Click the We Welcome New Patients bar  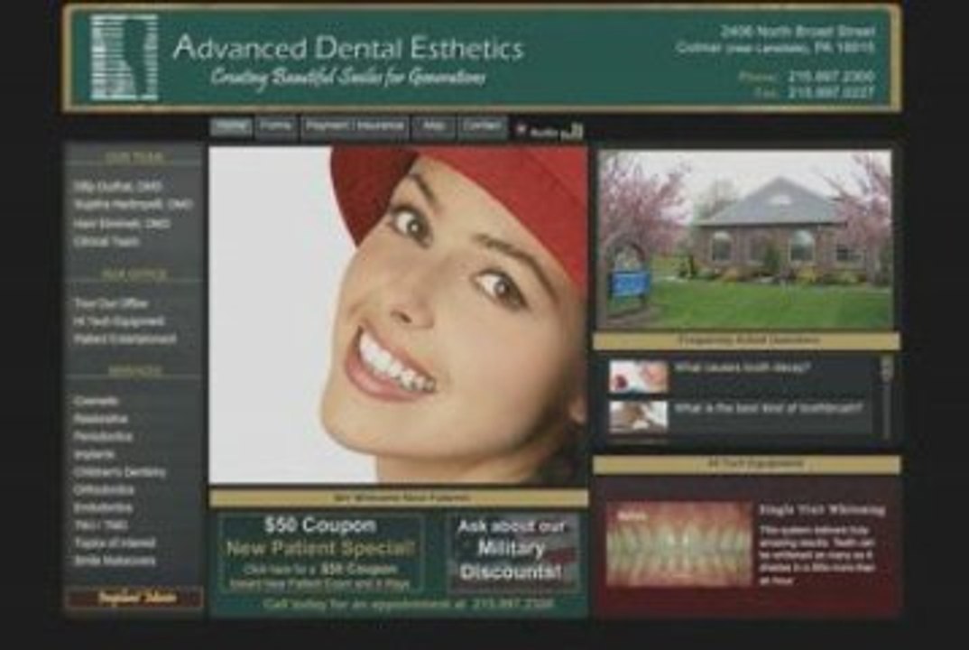399,497
